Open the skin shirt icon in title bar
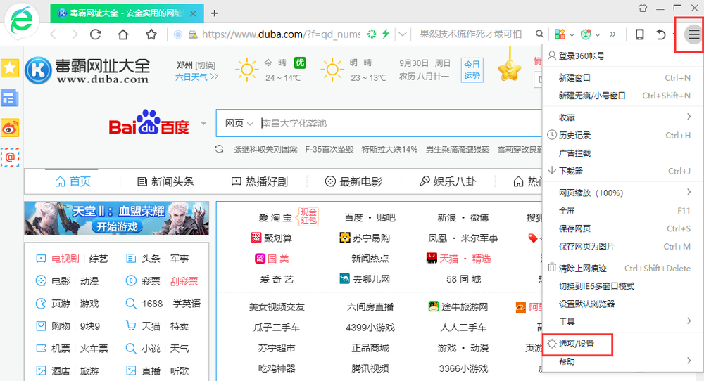 coord(643,8)
